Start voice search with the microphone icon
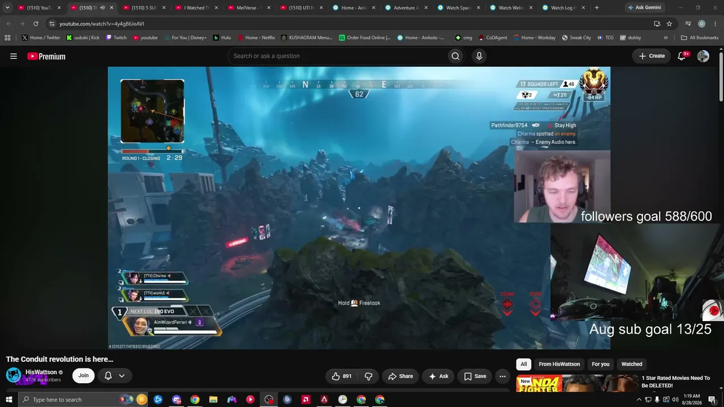 [x=479, y=56]
